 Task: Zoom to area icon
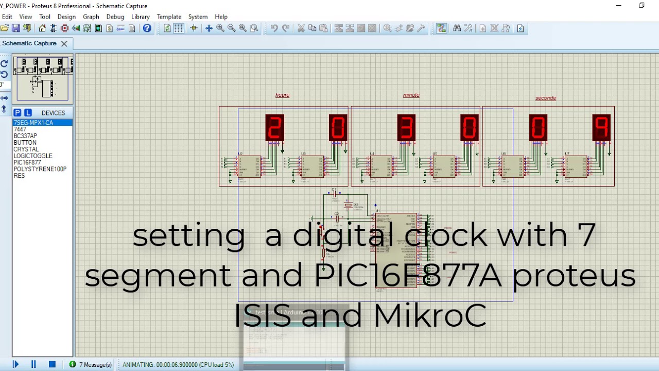pos(254,28)
